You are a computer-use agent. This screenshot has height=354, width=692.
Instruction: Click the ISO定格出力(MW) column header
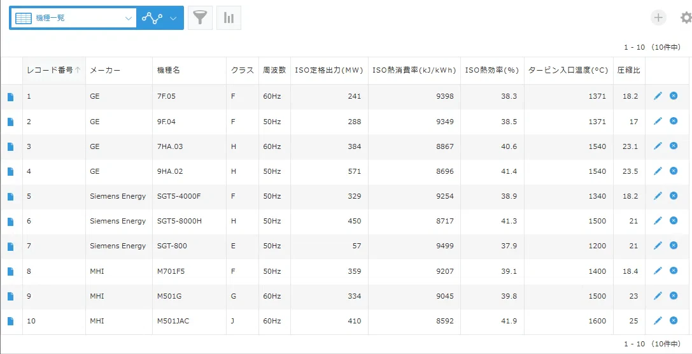coord(328,70)
